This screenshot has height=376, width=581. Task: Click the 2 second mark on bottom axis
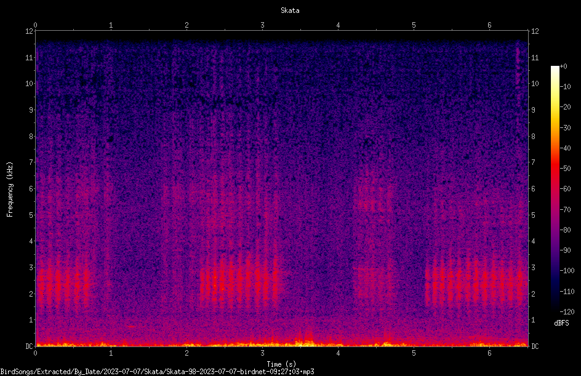point(186,353)
